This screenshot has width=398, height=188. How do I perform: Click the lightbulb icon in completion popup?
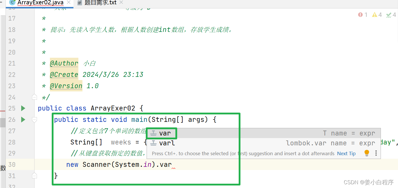[367, 153]
